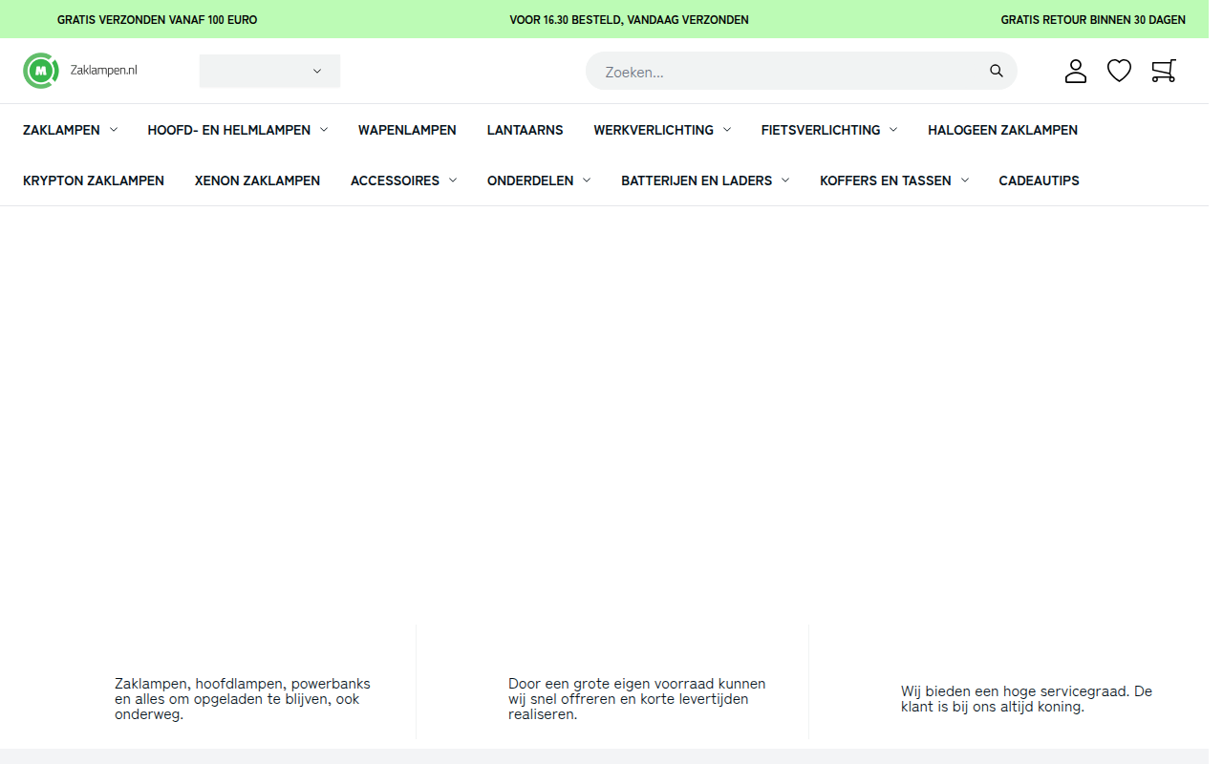Expand the Accessoires chevron

(453, 180)
